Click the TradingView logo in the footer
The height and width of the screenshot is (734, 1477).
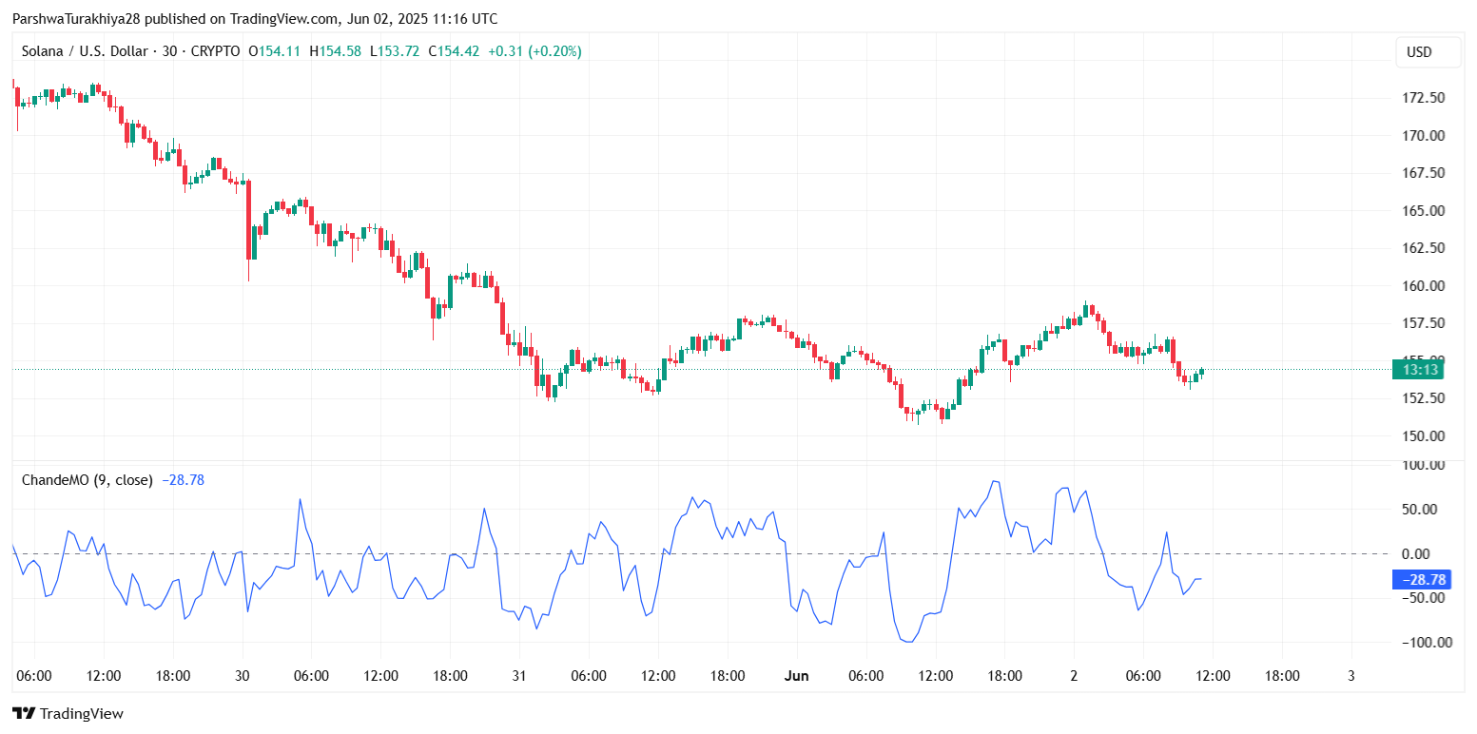pyautogui.click(x=68, y=713)
